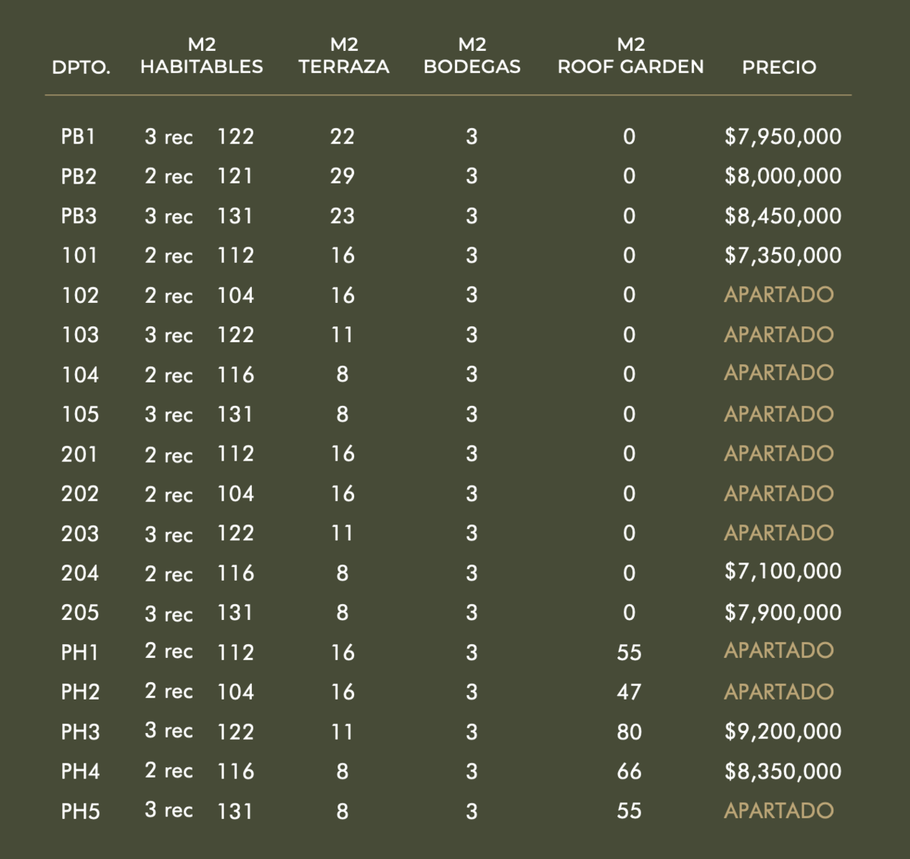Click the M2 BODEGAS column header
910x859 pixels.
472,56
